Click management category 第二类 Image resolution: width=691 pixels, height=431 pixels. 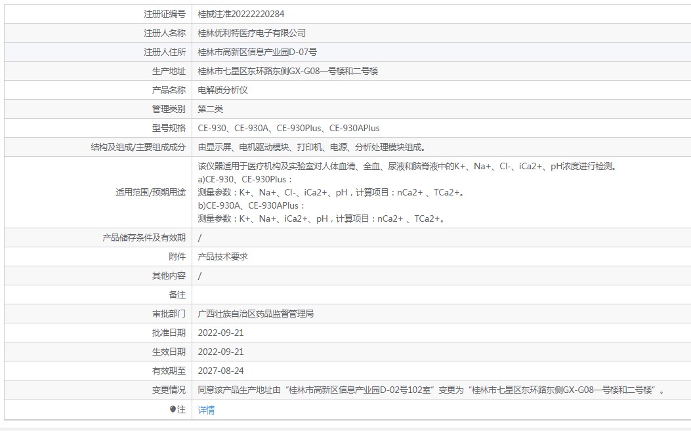point(210,109)
